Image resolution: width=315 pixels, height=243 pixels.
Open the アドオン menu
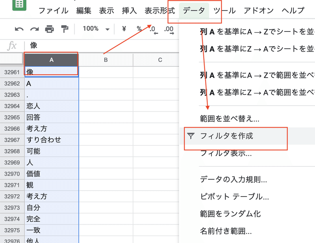tap(259, 11)
